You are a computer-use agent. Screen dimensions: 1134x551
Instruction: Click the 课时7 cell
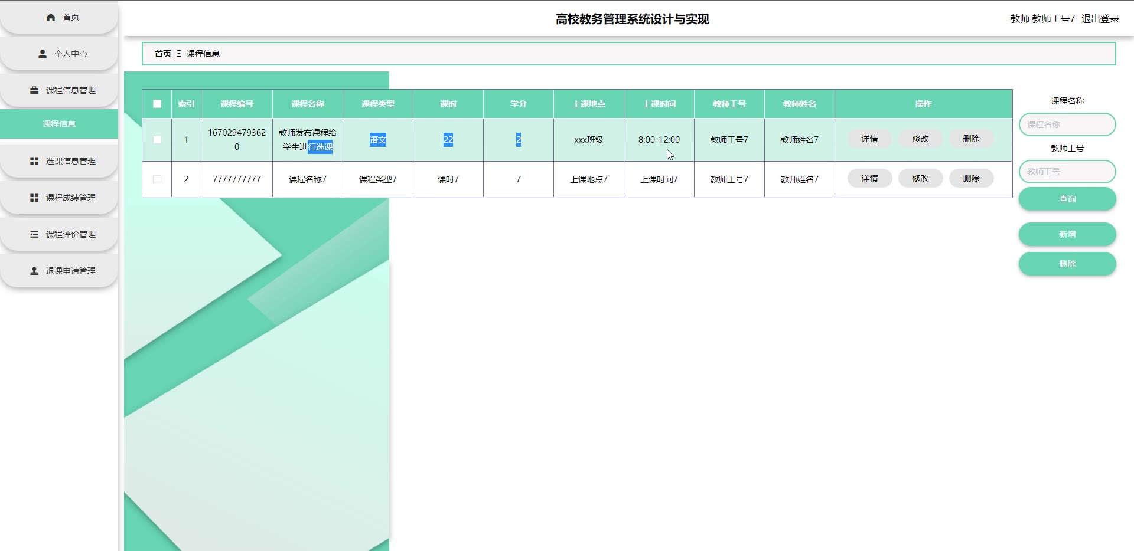pos(448,179)
